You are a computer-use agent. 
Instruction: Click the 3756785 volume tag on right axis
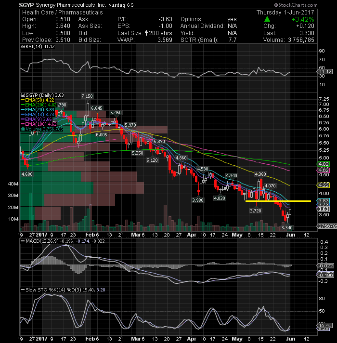coord(327,226)
